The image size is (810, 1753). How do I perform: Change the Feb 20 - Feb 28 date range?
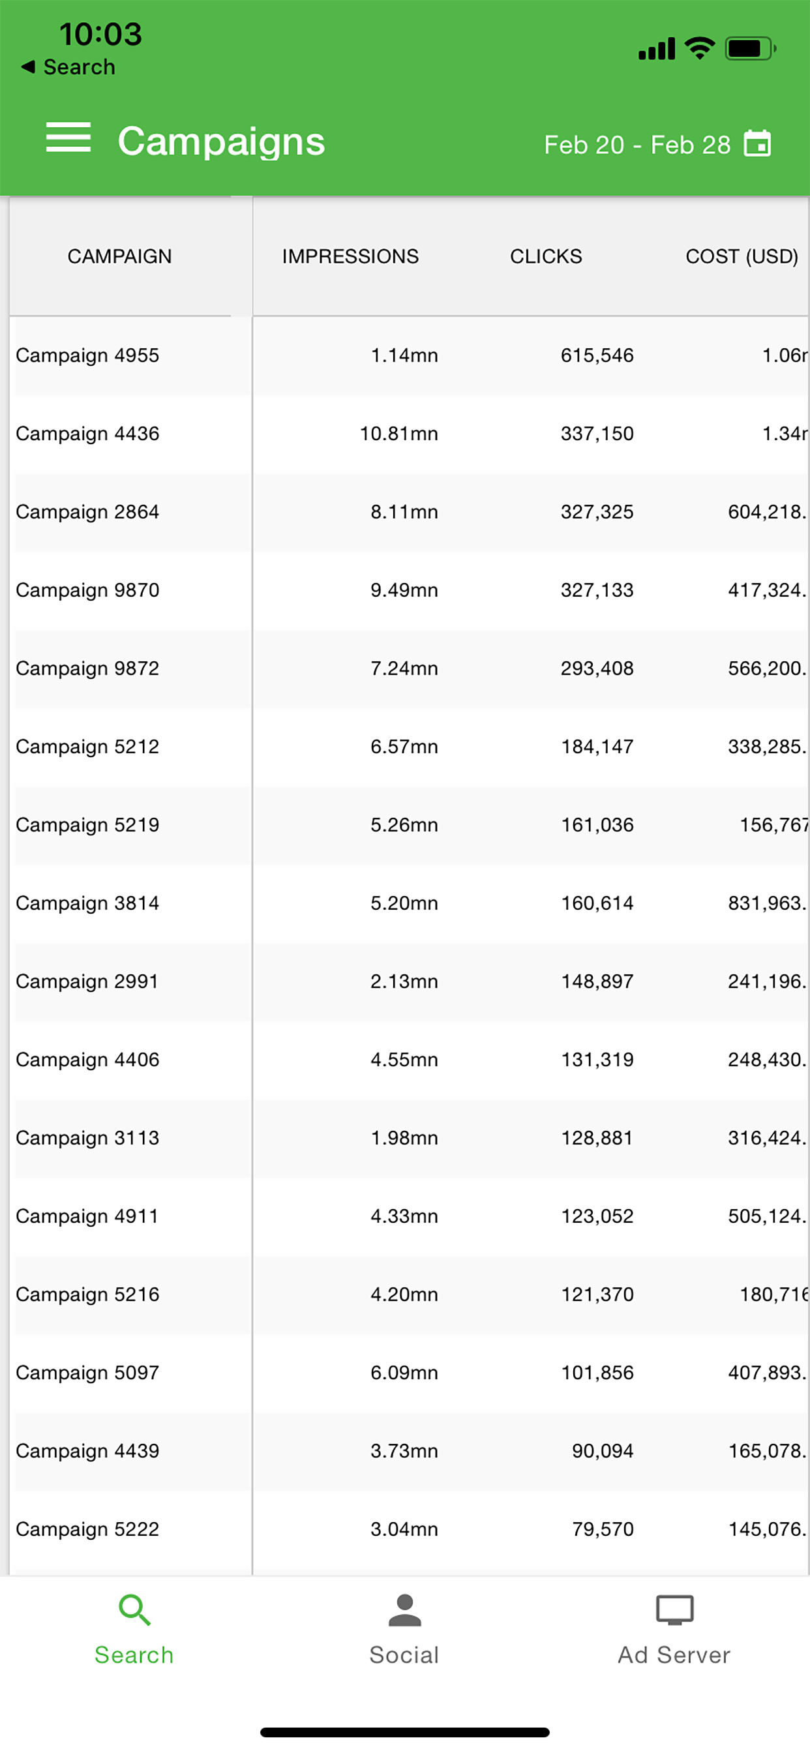[x=637, y=144]
